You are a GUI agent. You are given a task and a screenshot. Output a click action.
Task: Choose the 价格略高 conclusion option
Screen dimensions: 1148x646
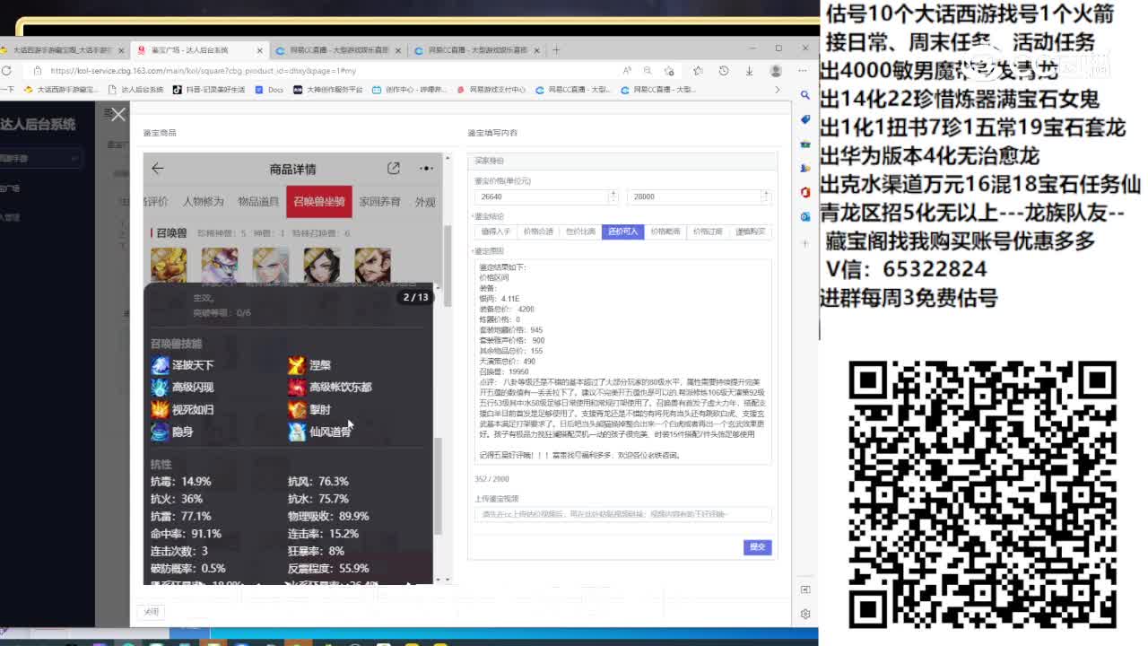[x=665, y=231]
